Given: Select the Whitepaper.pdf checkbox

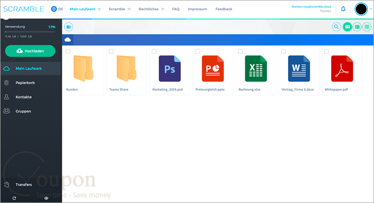Looking at the screenshot, I should 327,51.
